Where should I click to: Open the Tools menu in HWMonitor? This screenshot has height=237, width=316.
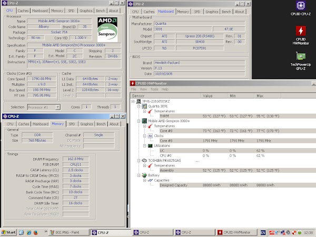(x=154, y=89)
